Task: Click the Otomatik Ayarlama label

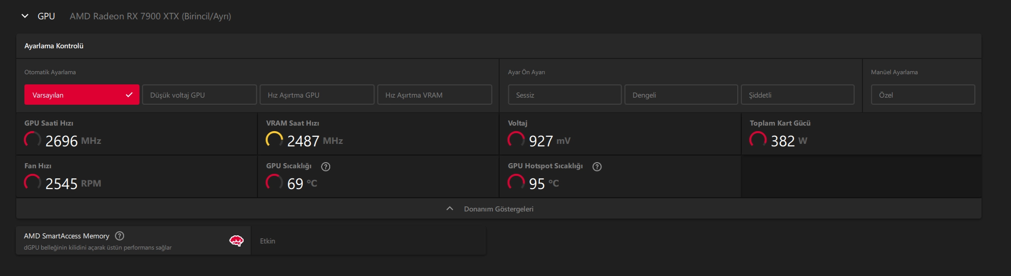Action: 50,72
